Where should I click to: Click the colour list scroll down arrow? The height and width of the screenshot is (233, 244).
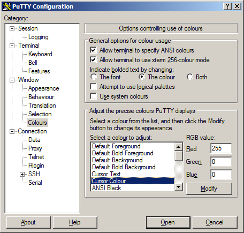pyautogui.click(x=178, y=187)
